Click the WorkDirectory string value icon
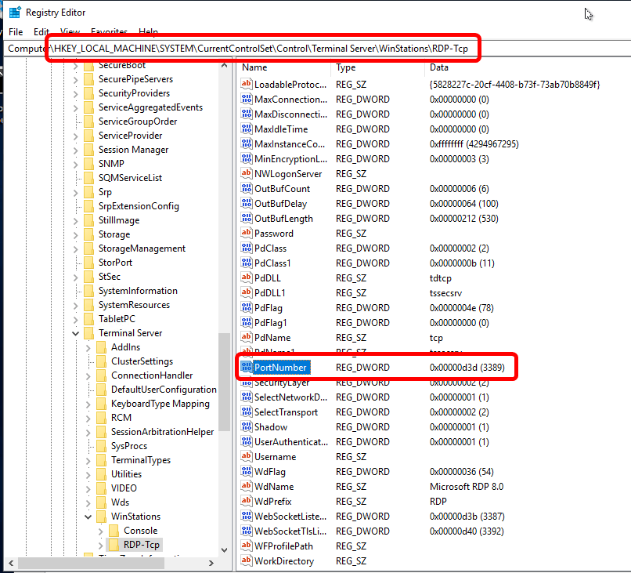The width and height of the screenshot is (631, 573). point(247,561)
